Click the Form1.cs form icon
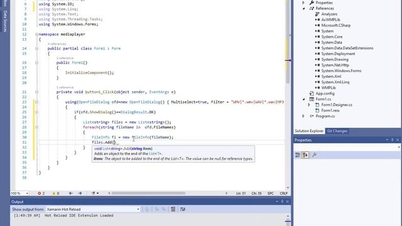 coord(312,99)
